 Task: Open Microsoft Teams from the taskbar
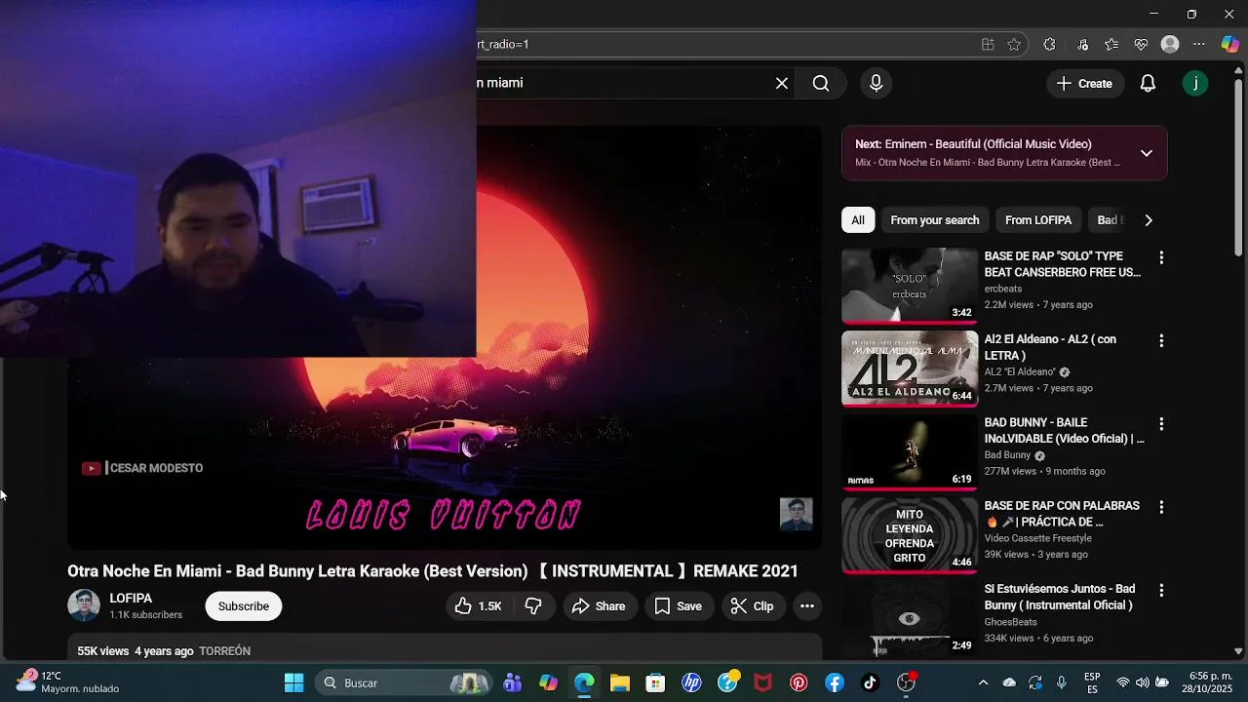512,682
